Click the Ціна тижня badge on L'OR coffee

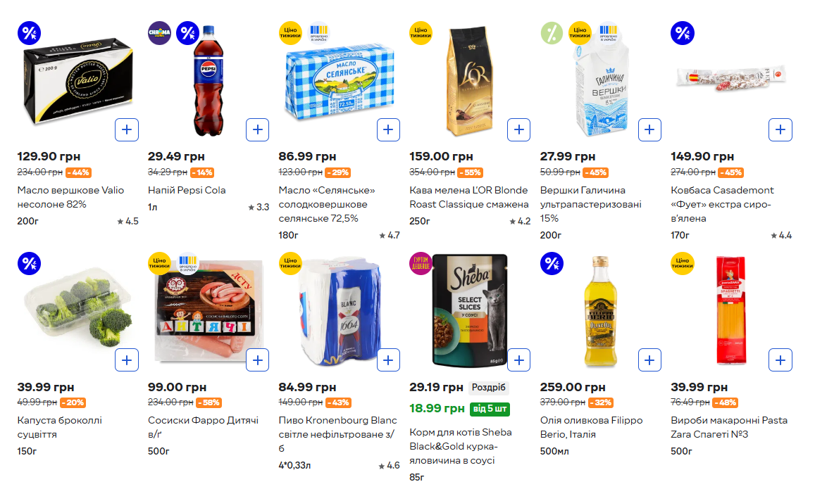click(x=421, y=32)
